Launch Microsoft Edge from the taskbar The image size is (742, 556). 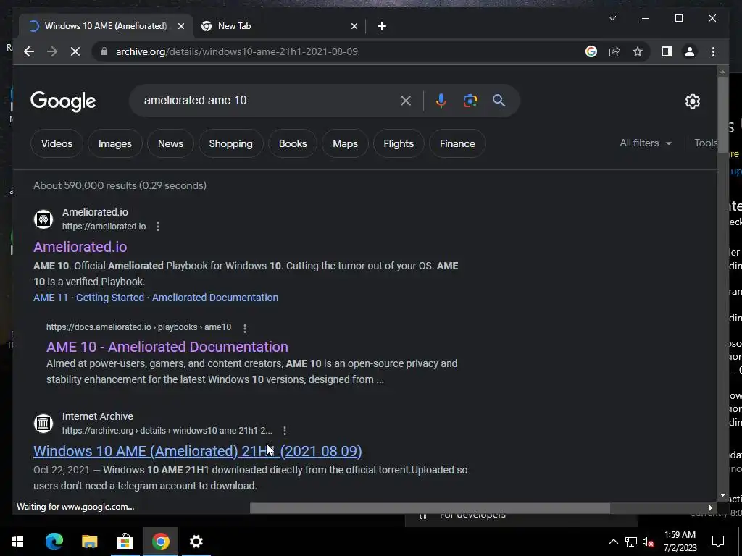click(54, 542)
